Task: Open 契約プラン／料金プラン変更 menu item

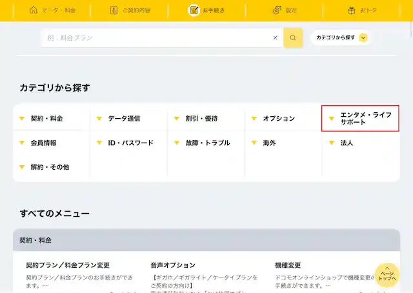Action: coord(68,265)
